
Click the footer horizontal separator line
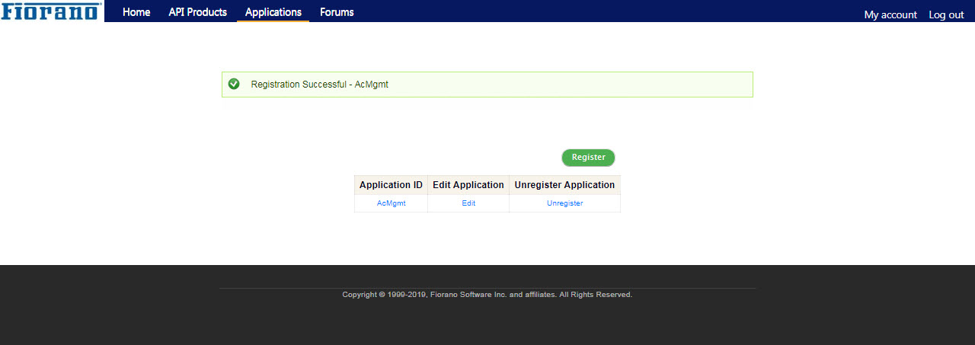(487, 288)
